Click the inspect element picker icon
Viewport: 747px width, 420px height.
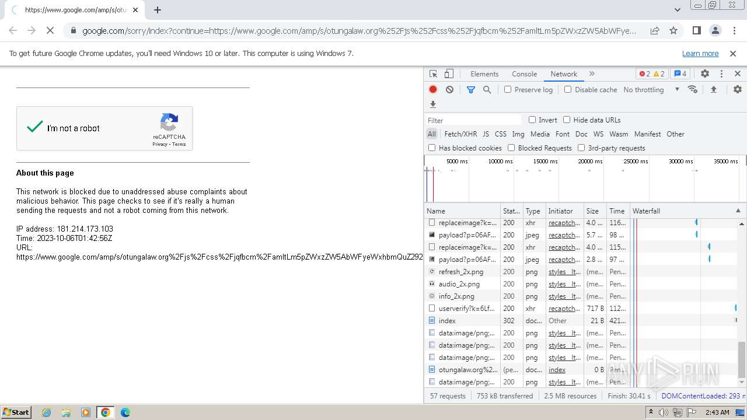(433, 74)
